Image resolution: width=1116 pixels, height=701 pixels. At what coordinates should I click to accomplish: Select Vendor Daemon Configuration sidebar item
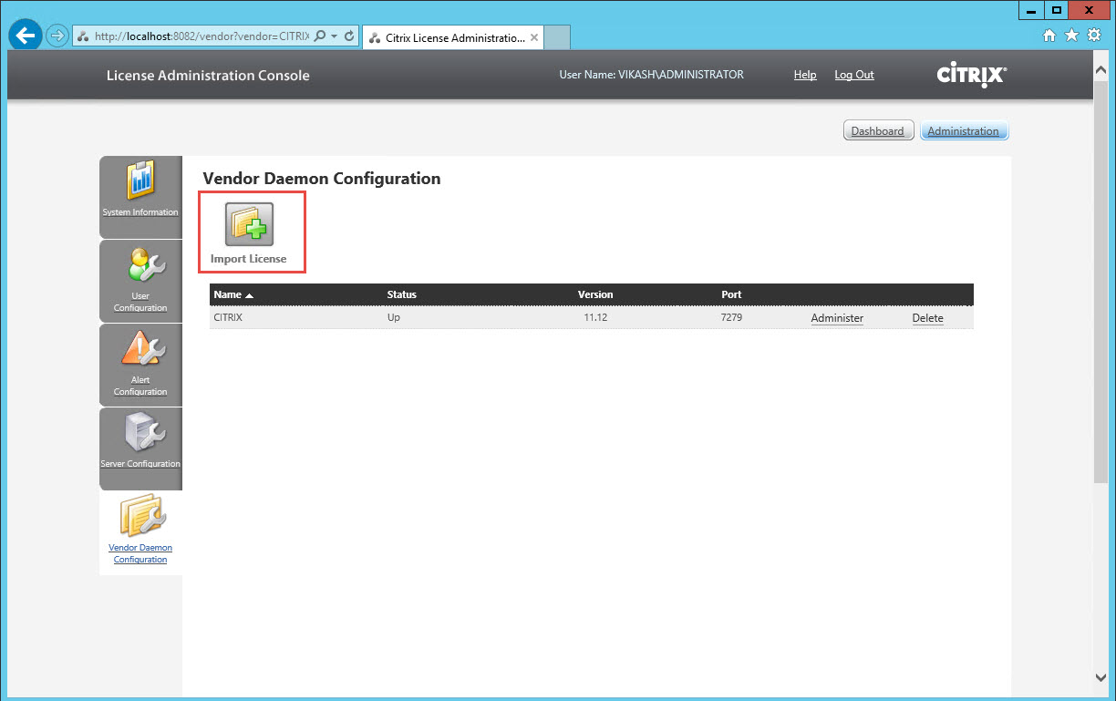140,532
